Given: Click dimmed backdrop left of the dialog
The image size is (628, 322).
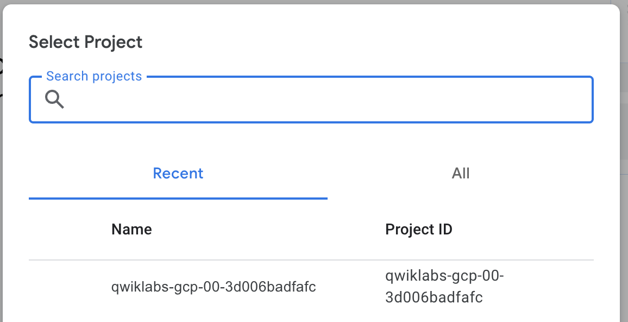Looking at the screenshot, I should tap(1, 163).
